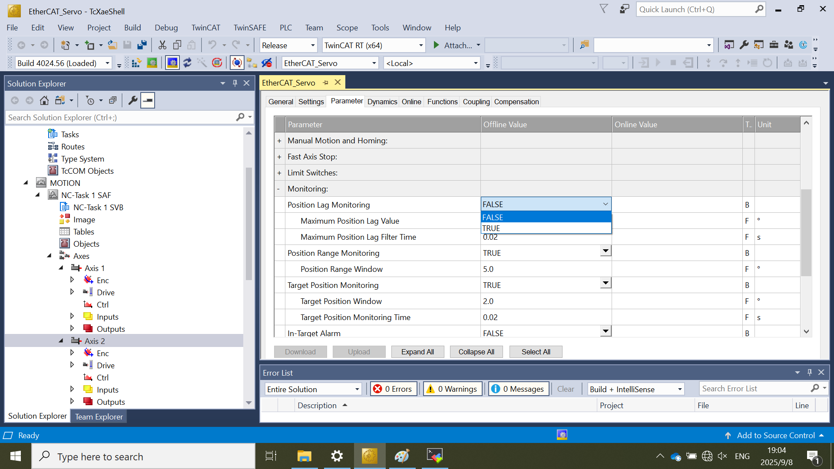Click the Config Mode icon in TwinCAT toolbar

tap(172, 63)
